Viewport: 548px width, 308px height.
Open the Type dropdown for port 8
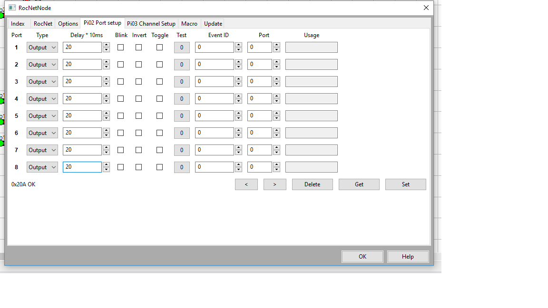(x=42, y=167)
